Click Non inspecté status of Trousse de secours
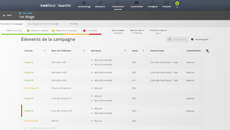Image resolution: width=230 pixels, height=130 pixels. click(31, 88)
